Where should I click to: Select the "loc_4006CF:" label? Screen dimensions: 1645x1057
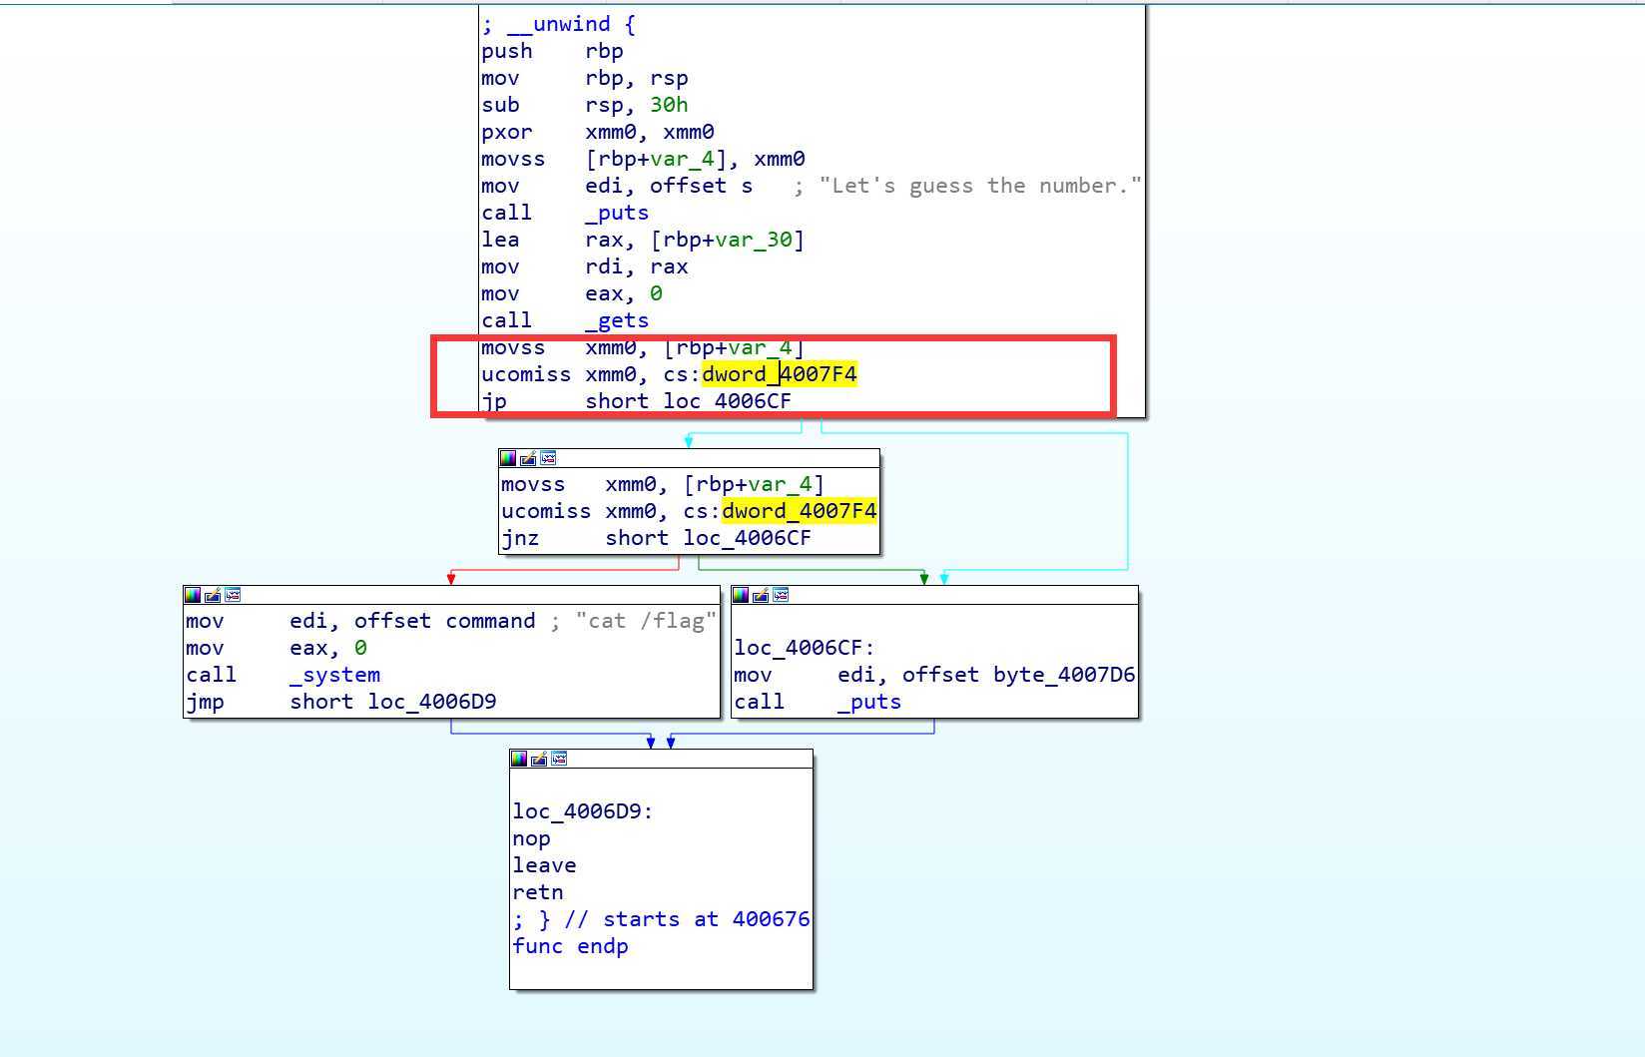pos(805,648)
